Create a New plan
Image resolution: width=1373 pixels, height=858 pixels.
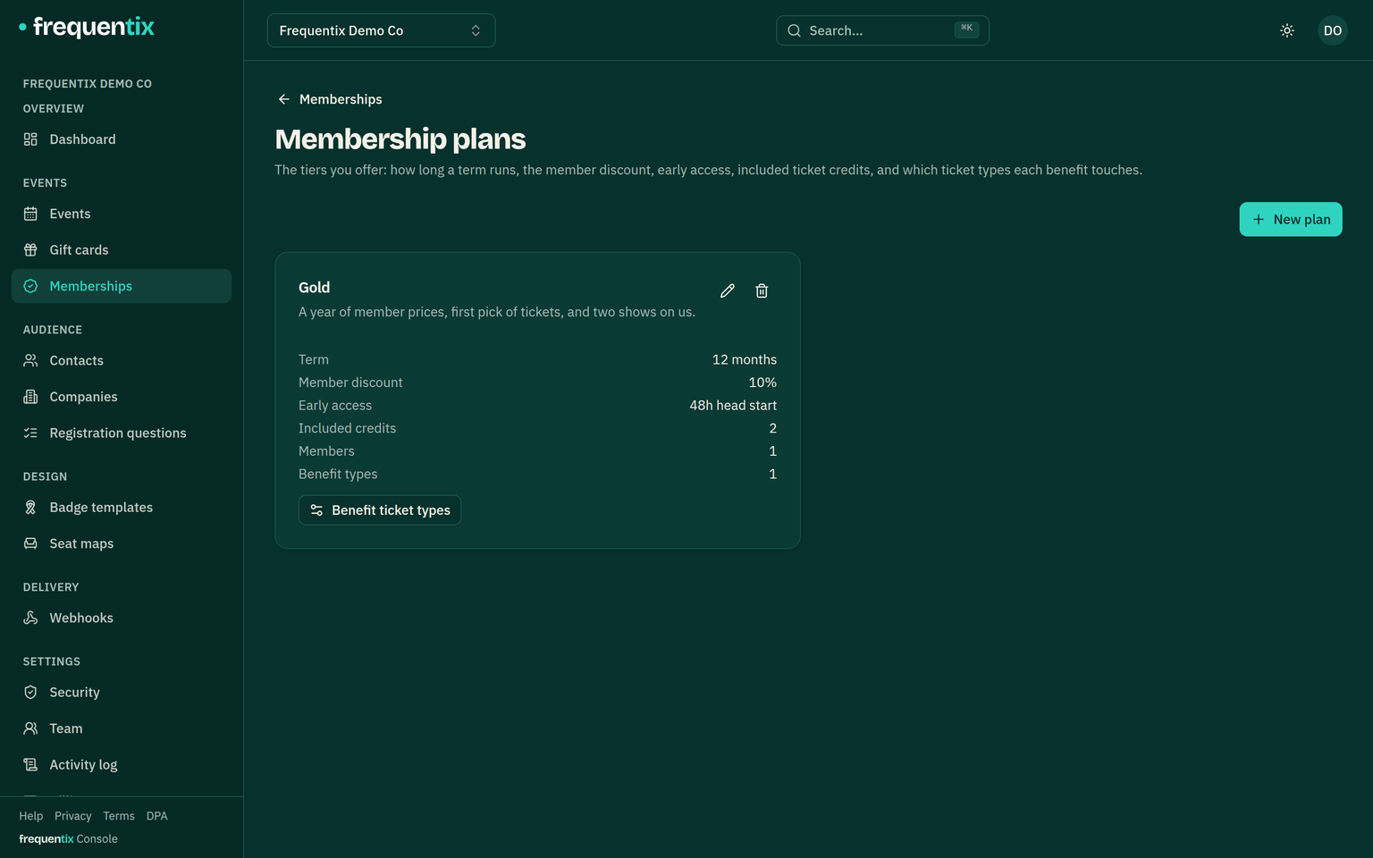coord(1291,219)
